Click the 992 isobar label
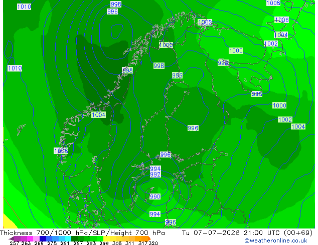Screen dimensions: 318x245 tap(155, 174)
